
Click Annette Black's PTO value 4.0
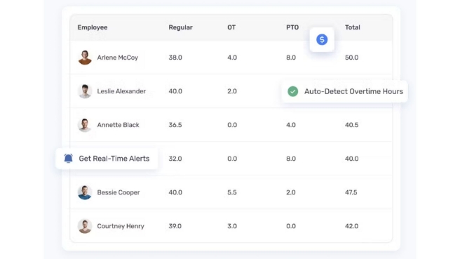click(x=291, y=125)
